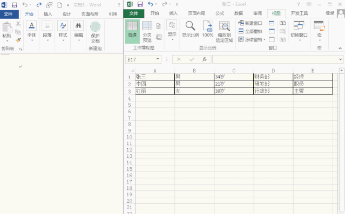345x214 pixels.
Task: Click the new blank document icon in Word
Action: 59,5
